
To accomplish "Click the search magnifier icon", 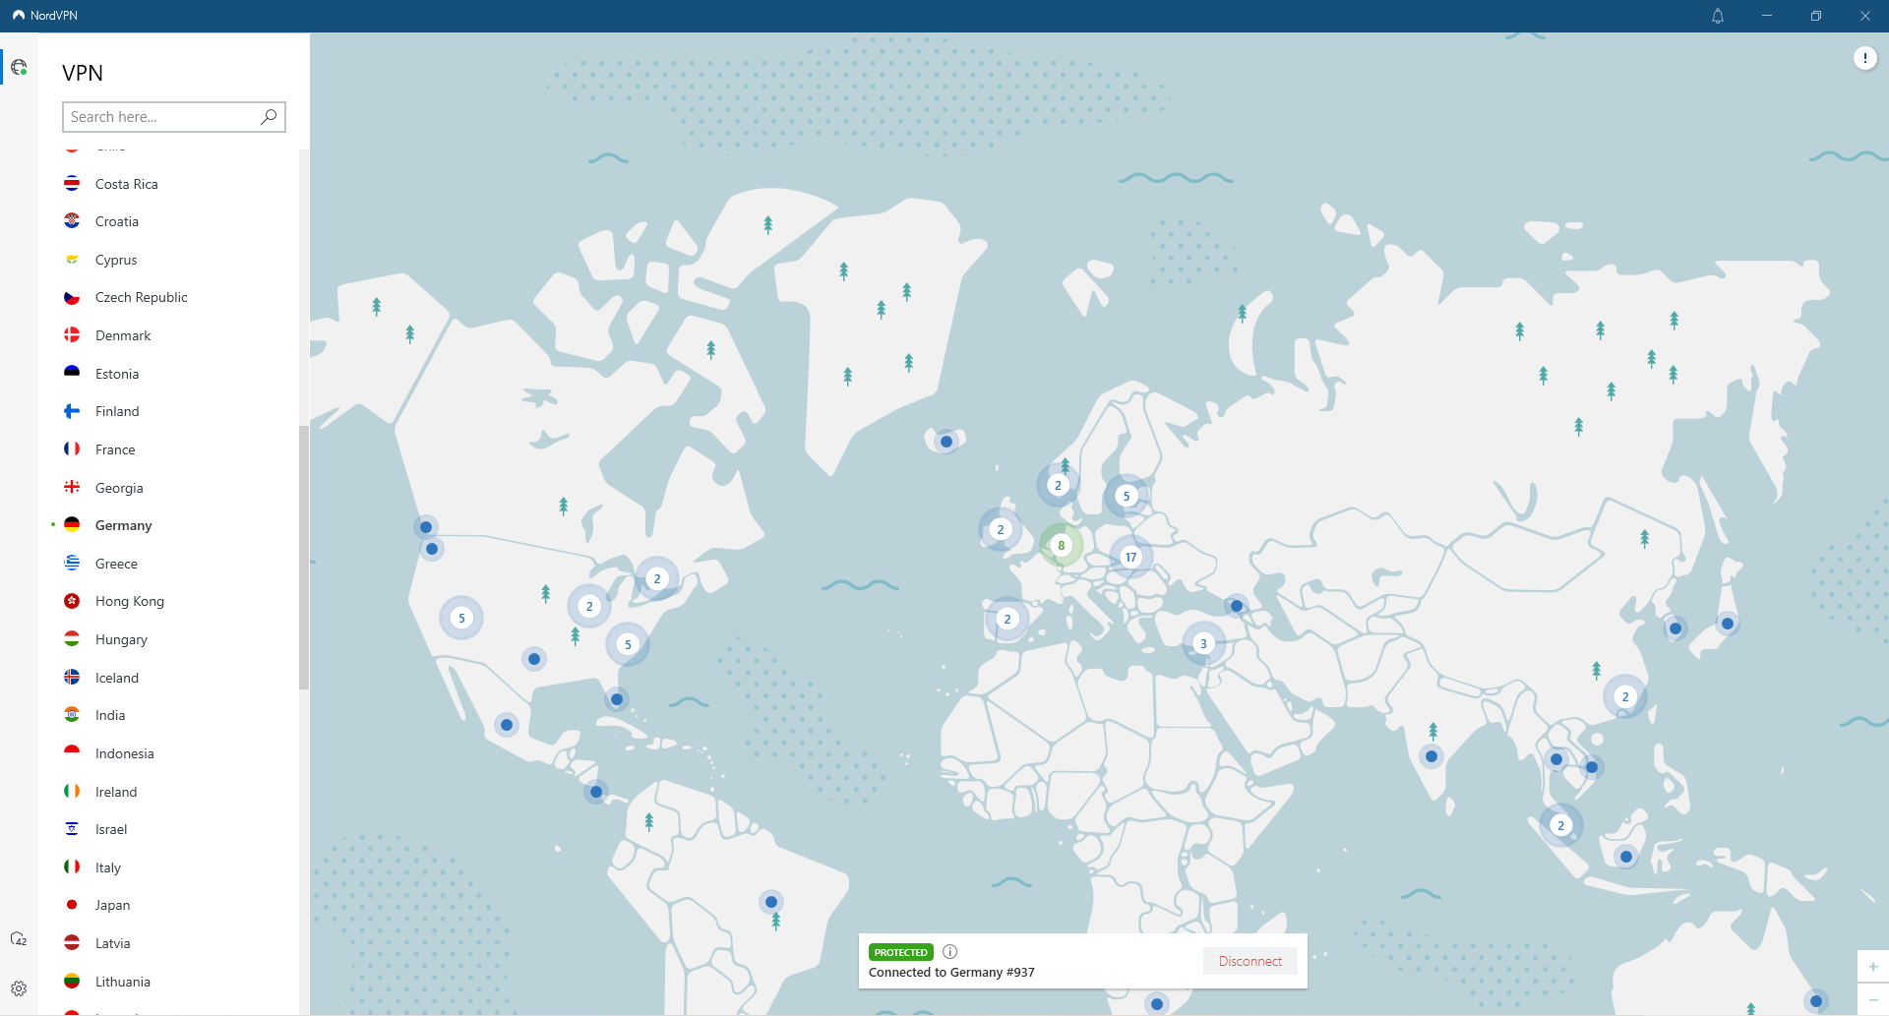I will tap(269, 117).
